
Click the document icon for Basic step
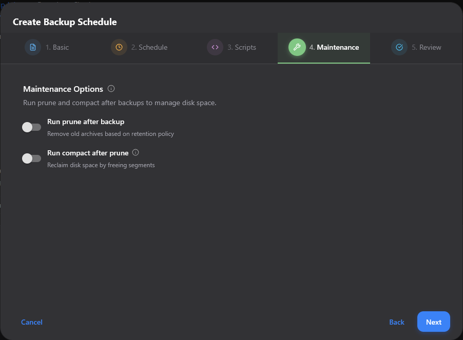point(33,47)
